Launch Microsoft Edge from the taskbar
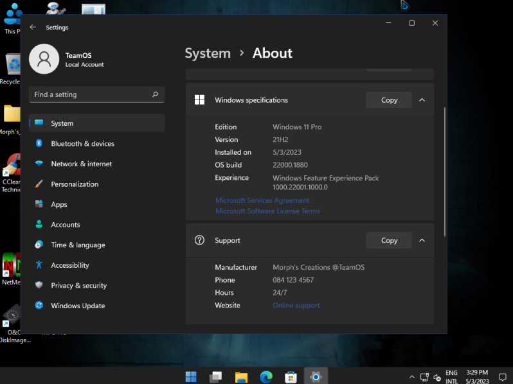The image size is (513, 384). tap(266, 377)
